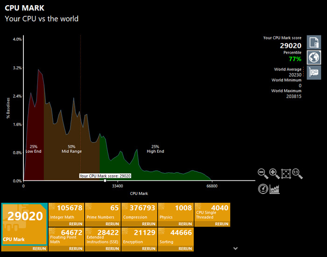Rerun the Prime Numbers test

point(112,224)
